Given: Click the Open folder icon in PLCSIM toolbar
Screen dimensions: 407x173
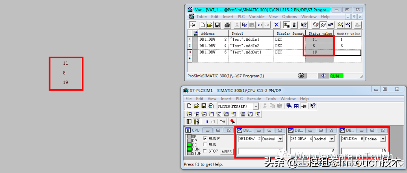Looking at the screenshot, I should 196,106.
